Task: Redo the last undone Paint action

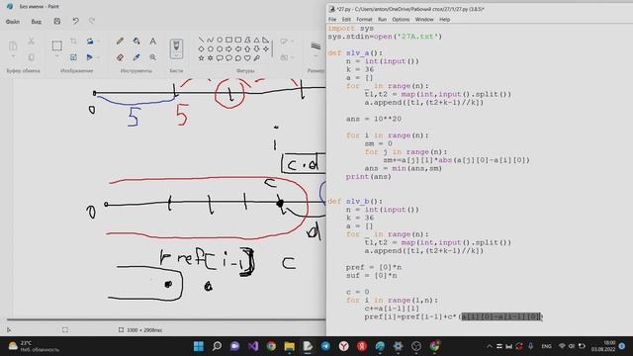Action: (92, 21)
